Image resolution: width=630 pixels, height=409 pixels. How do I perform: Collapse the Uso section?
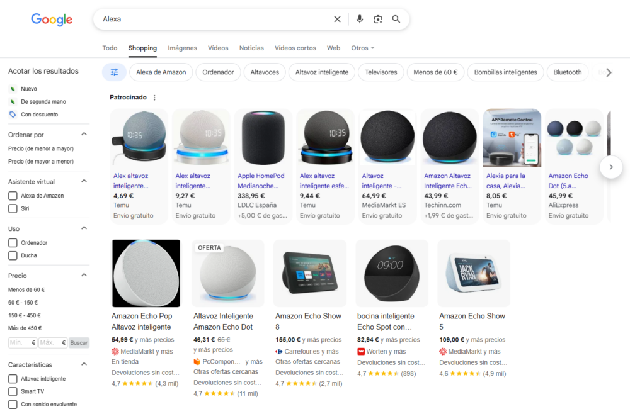coord(84,228)
